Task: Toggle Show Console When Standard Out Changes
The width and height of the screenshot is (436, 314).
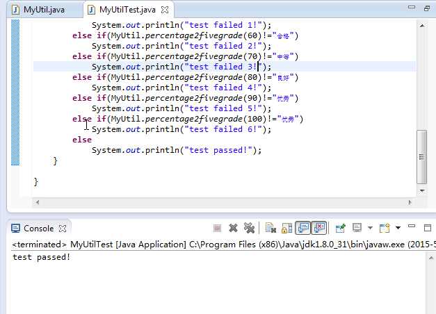Action: pos(302,228)
